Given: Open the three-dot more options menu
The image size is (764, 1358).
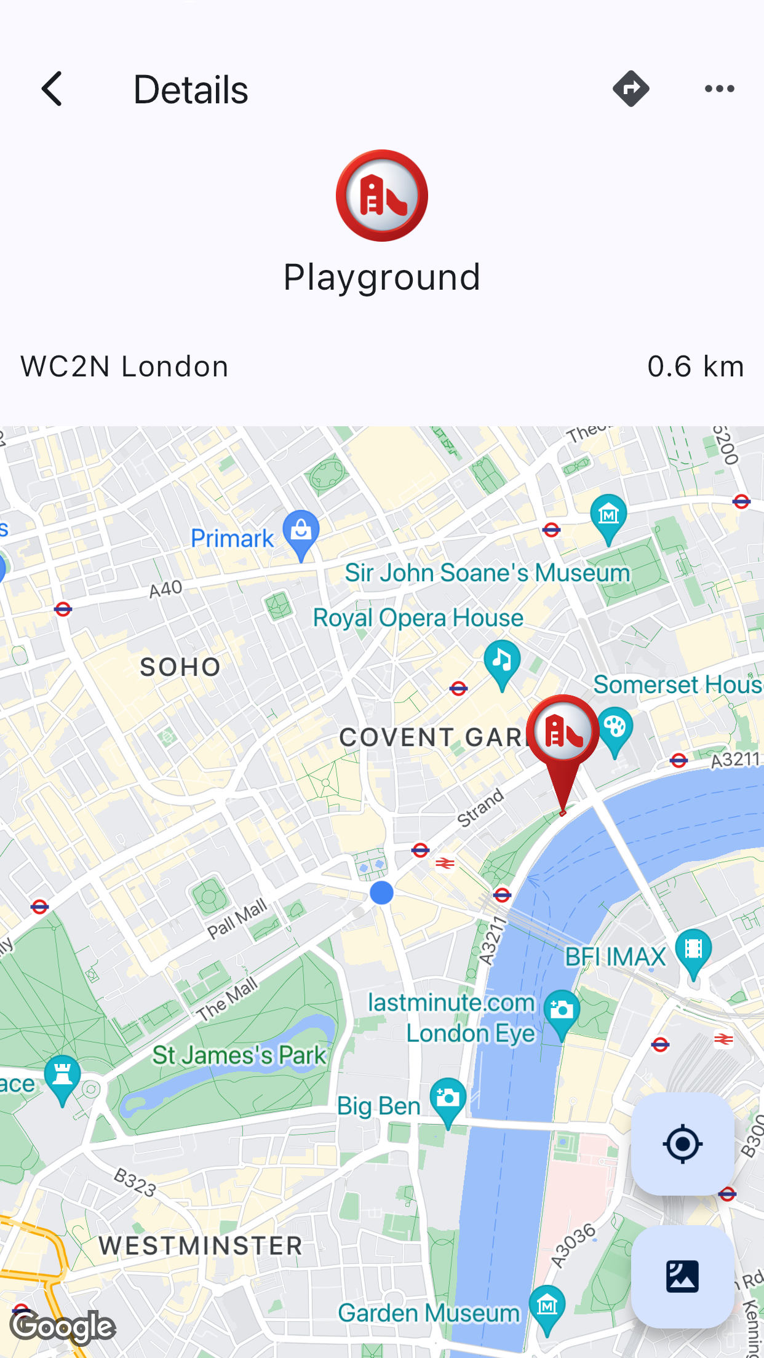Looking at the screenshot, I should [719, 89].
